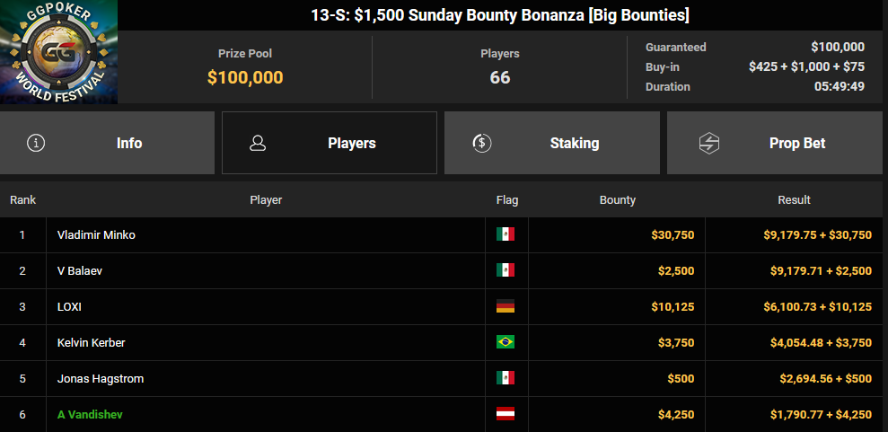Click Jonas Hagstrom's player name
Image resolution: width=888 pixels, height=432 pixels.
[101, 379]
